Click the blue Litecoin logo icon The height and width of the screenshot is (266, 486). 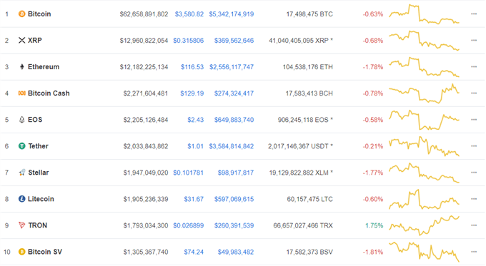(21, 199)
